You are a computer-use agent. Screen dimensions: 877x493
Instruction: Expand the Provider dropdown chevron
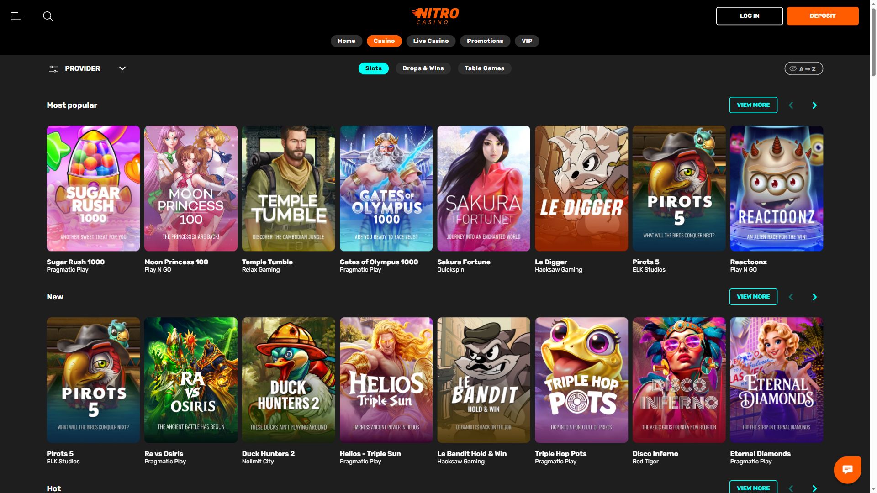click(122, 68)
